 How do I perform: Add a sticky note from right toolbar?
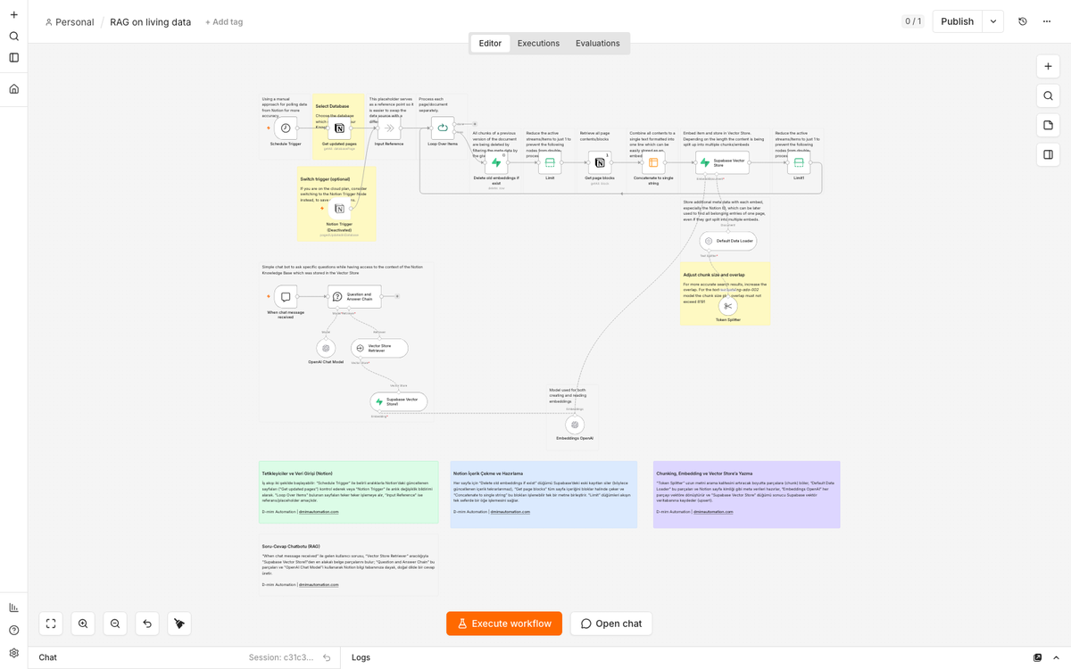click(1048, 126)
